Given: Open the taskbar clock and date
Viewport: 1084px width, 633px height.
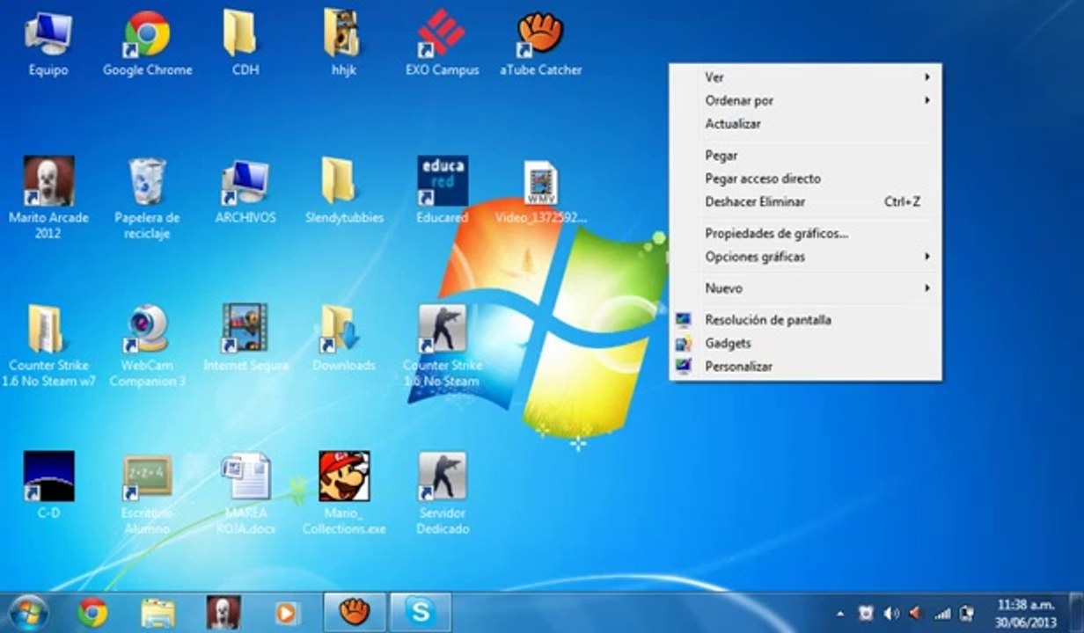Looking at the screenshot, I should [1025, 613].
